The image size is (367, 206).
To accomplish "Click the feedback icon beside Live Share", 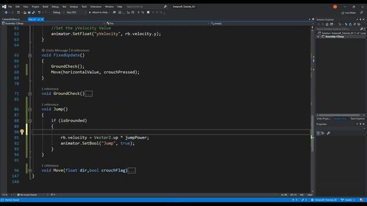I will pyautogui.click(x=362, y=13).
